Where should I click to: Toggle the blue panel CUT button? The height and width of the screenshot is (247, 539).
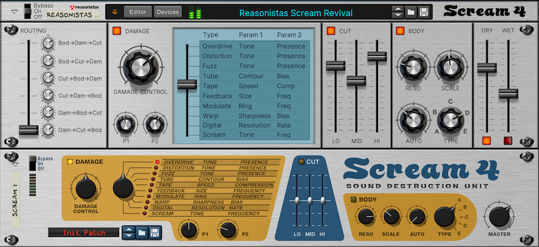click(x=301, y=162)
